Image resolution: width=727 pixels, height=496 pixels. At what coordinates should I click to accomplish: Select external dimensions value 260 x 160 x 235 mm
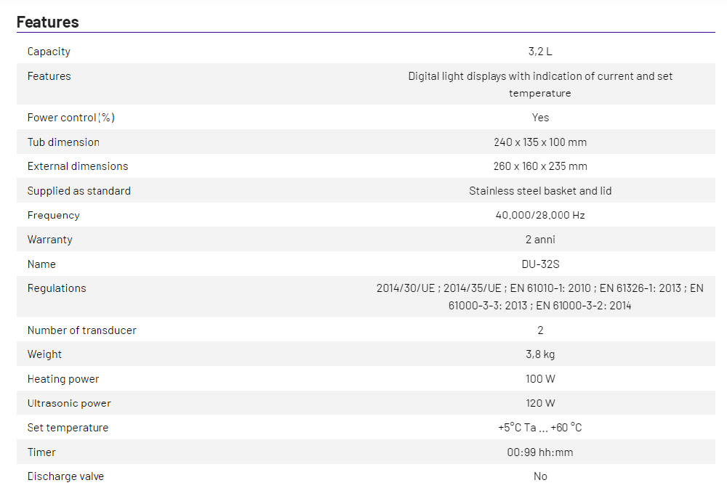coord(539,166)
